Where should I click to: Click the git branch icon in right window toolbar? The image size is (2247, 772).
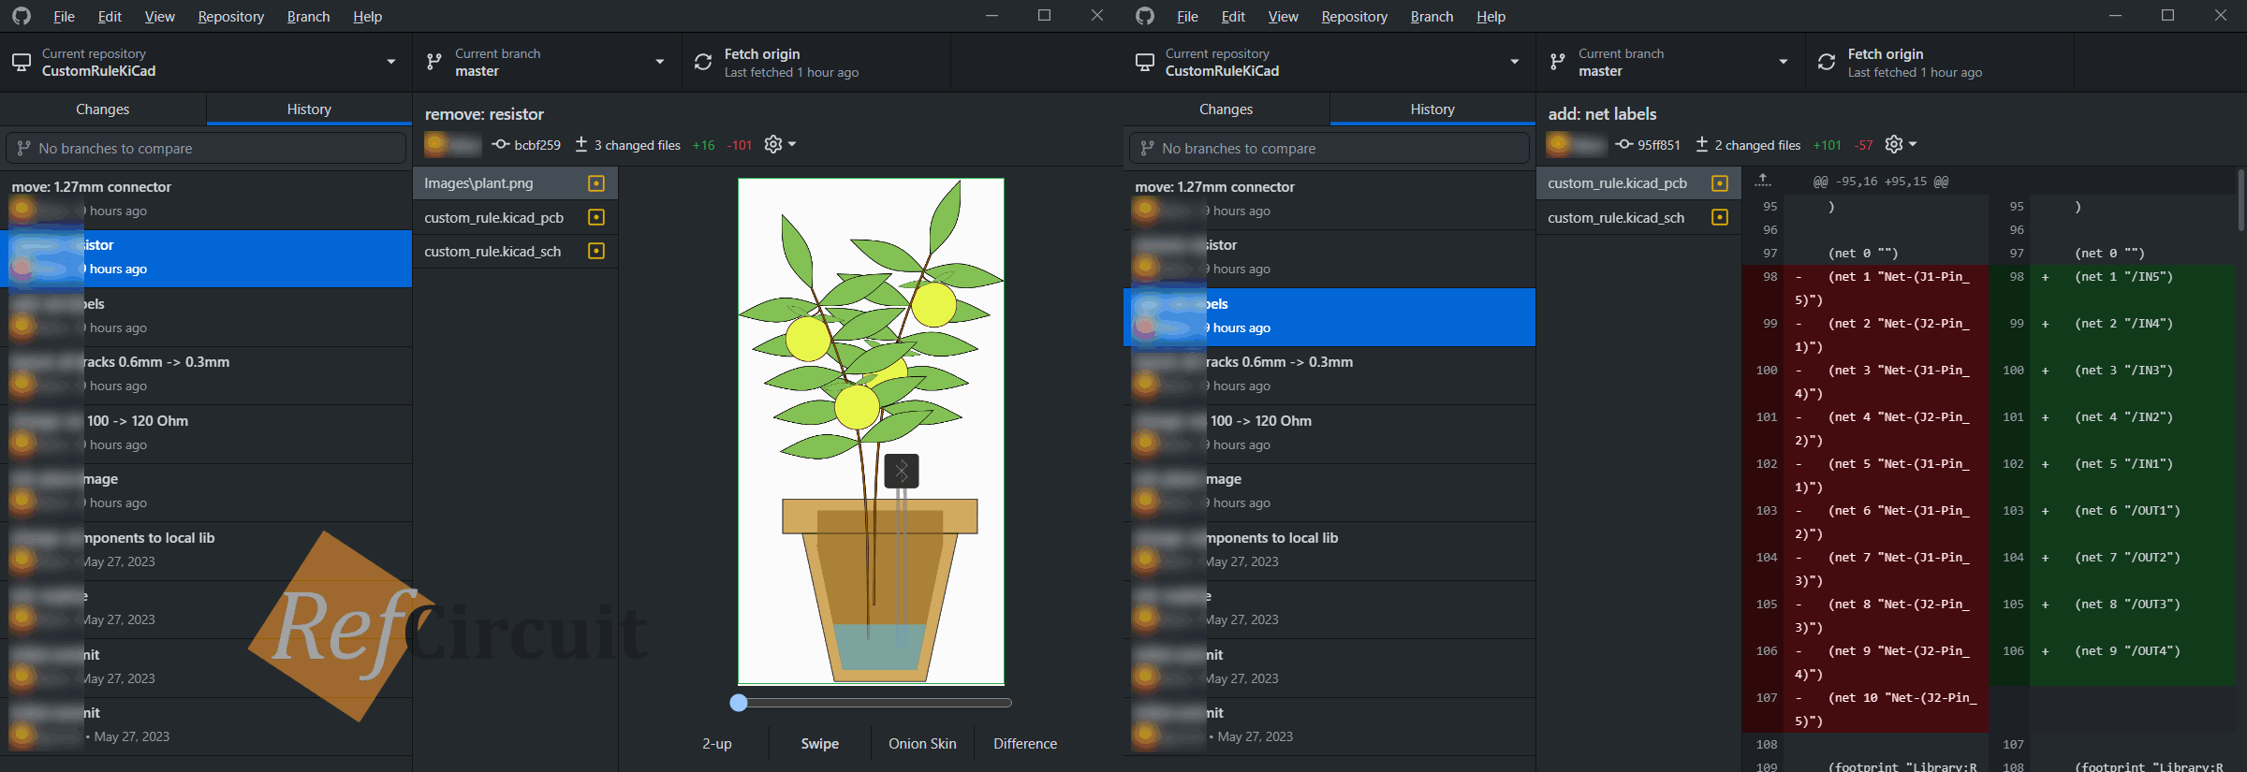pyautogui.click(x=1558, y=63)
